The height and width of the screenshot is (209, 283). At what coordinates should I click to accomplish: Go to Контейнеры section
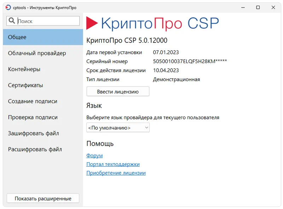[43, 69]
